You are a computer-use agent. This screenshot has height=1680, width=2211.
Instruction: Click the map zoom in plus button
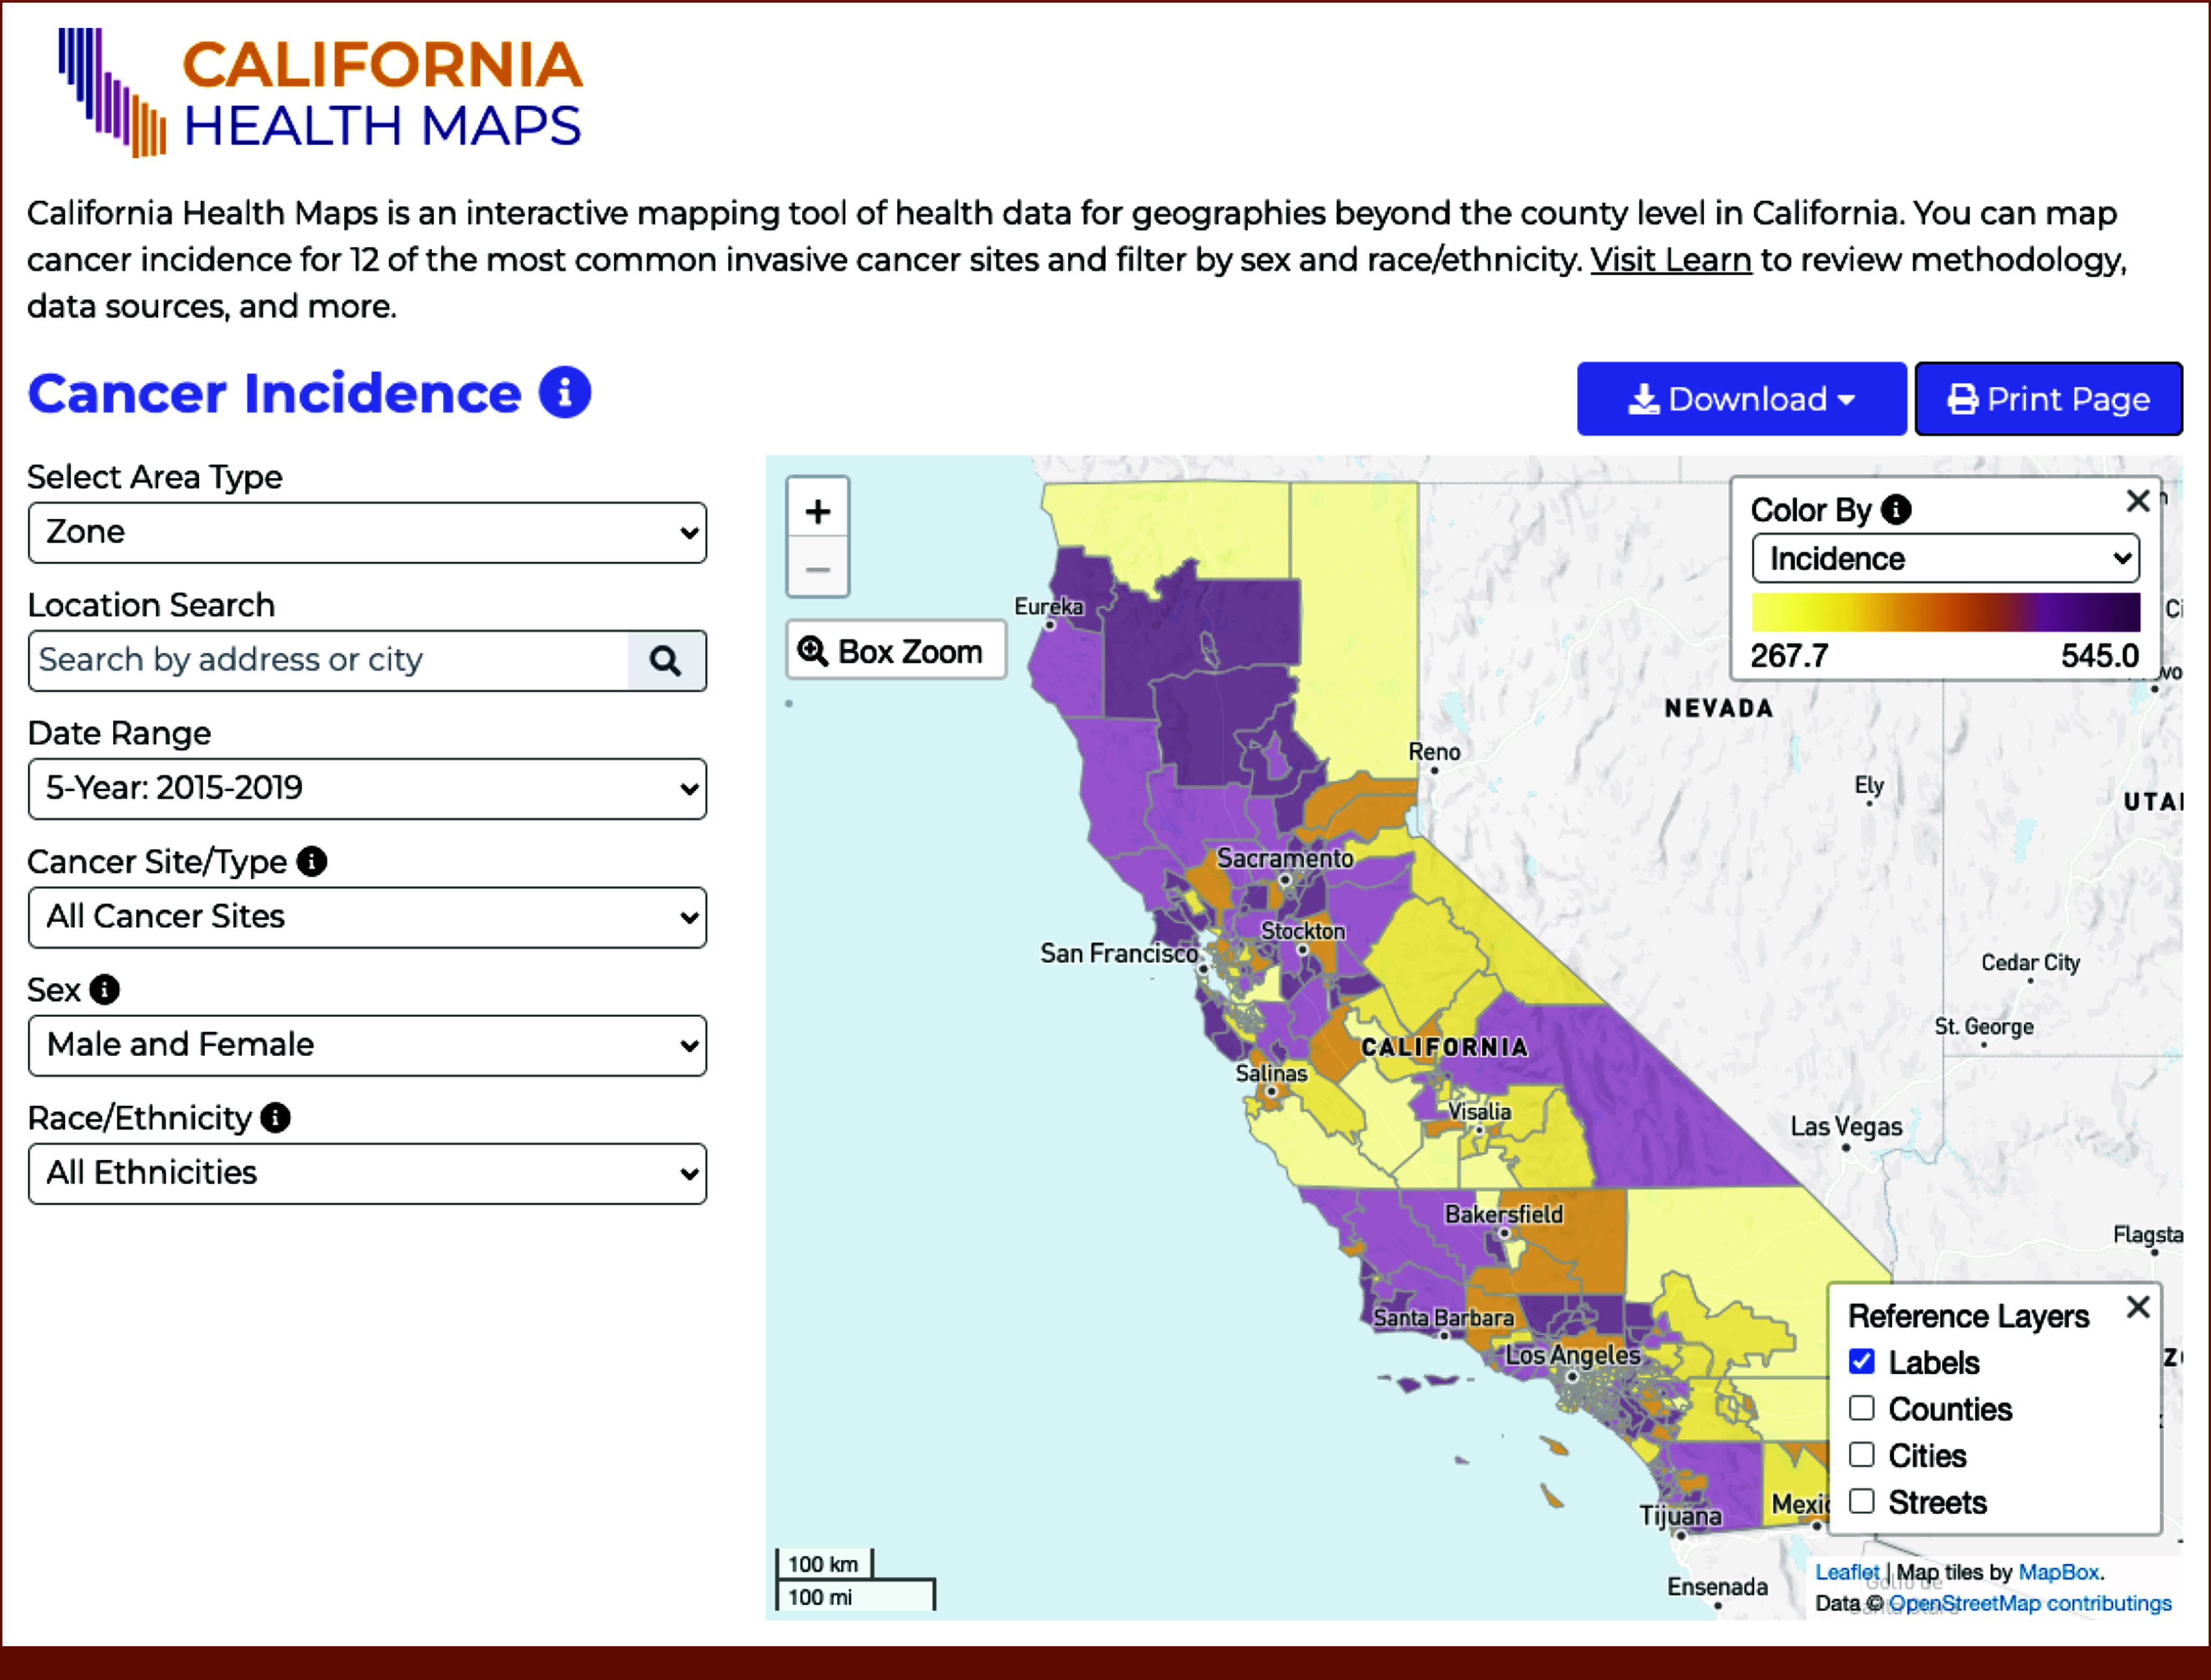(x=817, y=511)
